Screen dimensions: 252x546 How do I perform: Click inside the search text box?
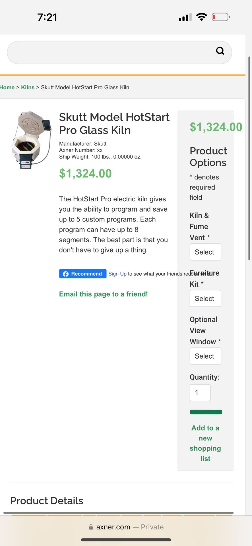111,52
